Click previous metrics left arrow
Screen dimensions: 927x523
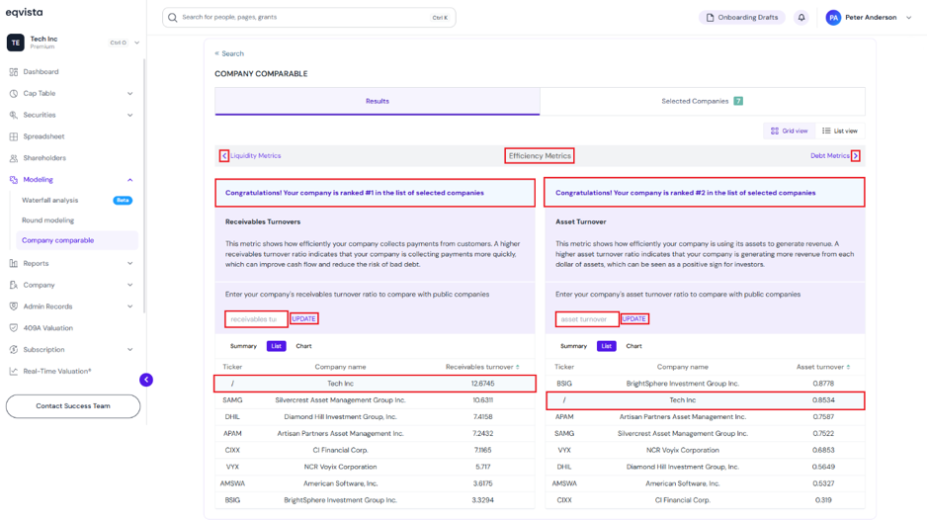(224, 155)
